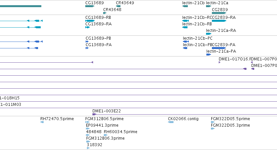Click the 1-011M03 clone label

click(x=11, y=105)
